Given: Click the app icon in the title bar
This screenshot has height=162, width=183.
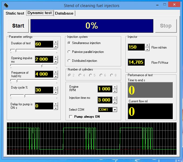Looking at the screenshot, I should [6, 5].
